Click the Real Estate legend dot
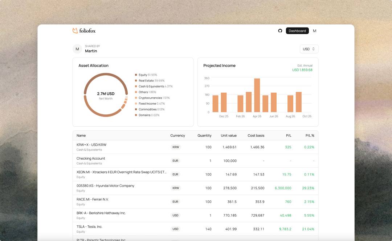The image size is (392, 241). click(x=136, y=81)
